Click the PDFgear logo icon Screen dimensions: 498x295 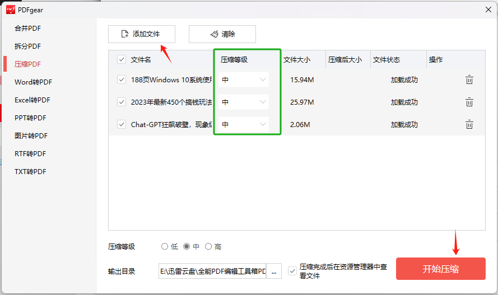11,9
